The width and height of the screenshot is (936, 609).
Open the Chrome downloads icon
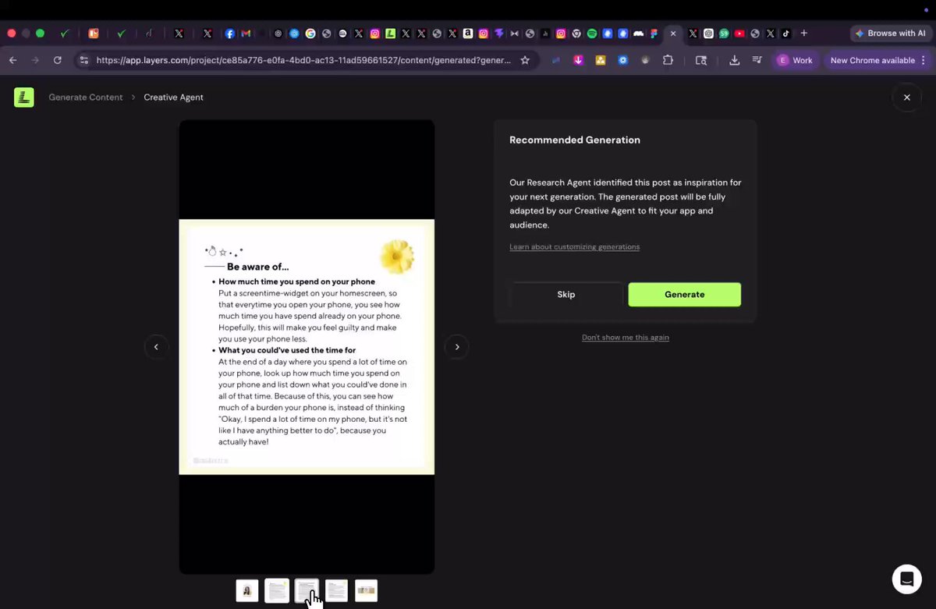(x=735, y=60)
